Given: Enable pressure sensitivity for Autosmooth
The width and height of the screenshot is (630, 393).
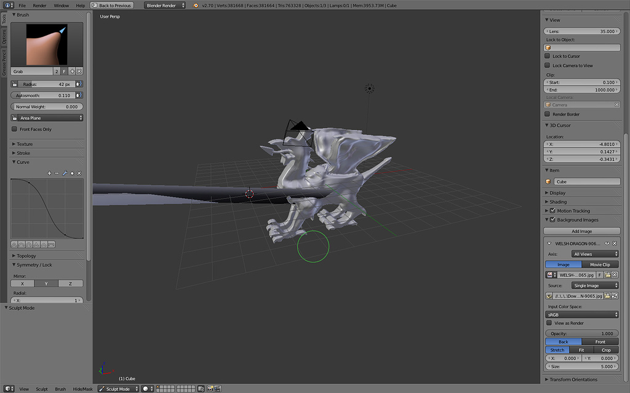Looking at the screenshot, I should [x=79, y=96].
